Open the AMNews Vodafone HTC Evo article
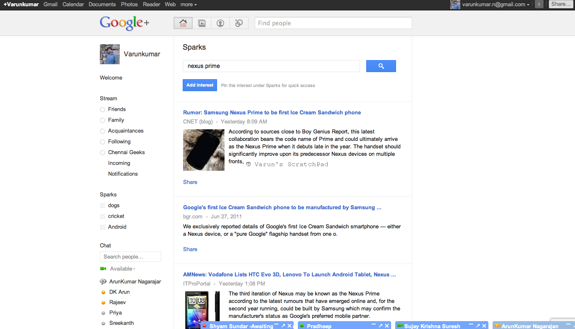 point(290,274)
